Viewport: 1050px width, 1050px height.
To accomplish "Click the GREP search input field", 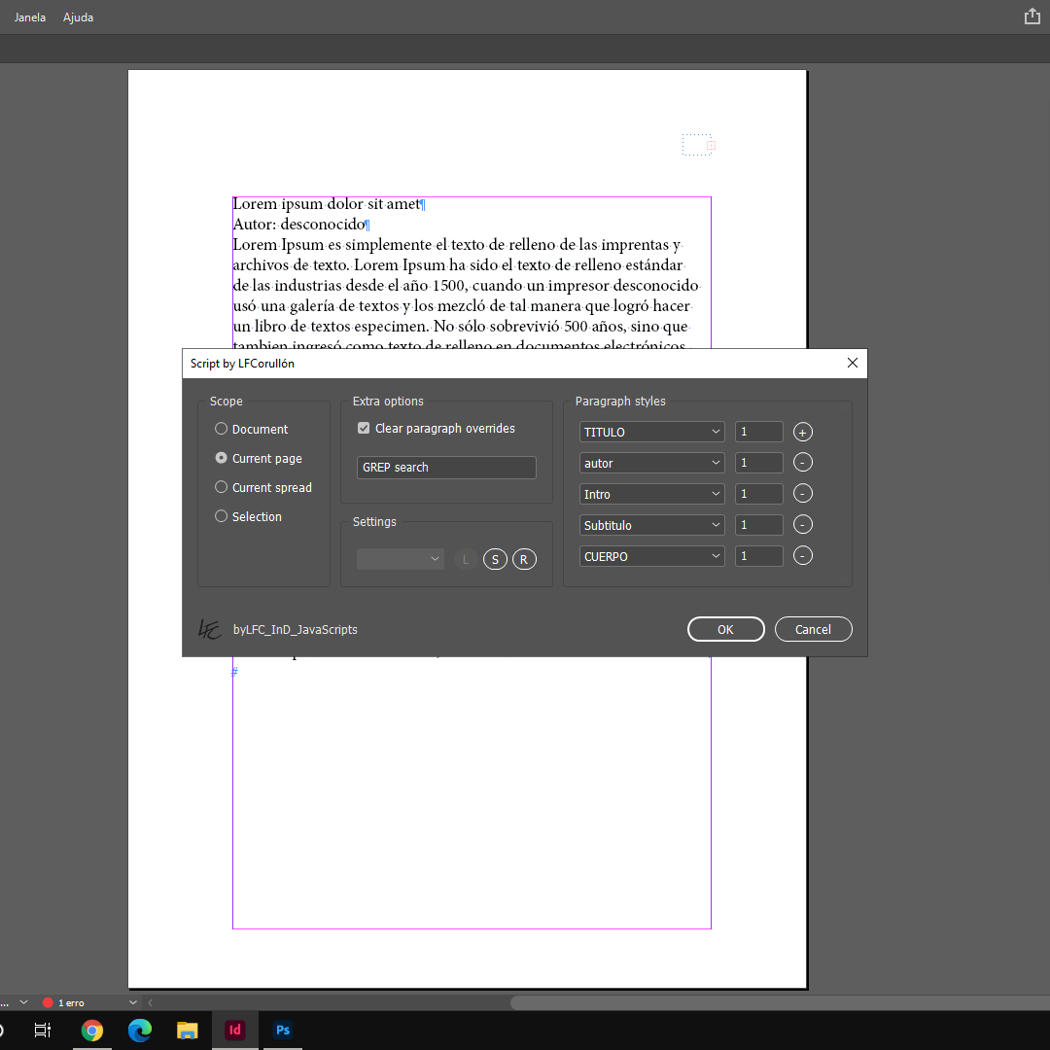I will coord(446,468).
